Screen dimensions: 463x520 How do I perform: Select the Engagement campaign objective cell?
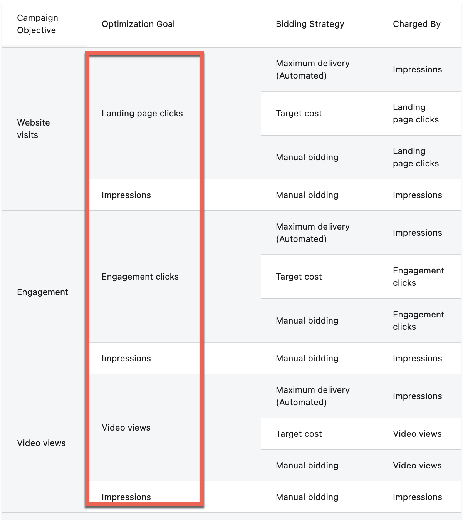pyautogui.click(x=42, y=292)
